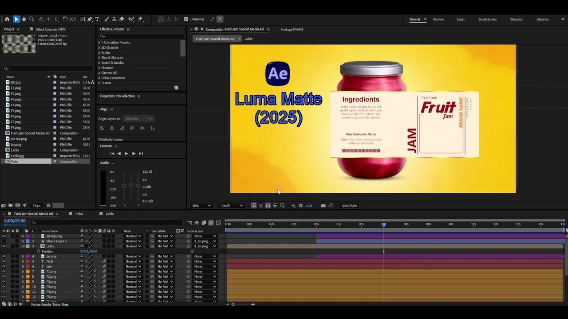Hide the Fruit text layer
The width and height of the screenshot is (568, 319).
click(x=4, y=261)
